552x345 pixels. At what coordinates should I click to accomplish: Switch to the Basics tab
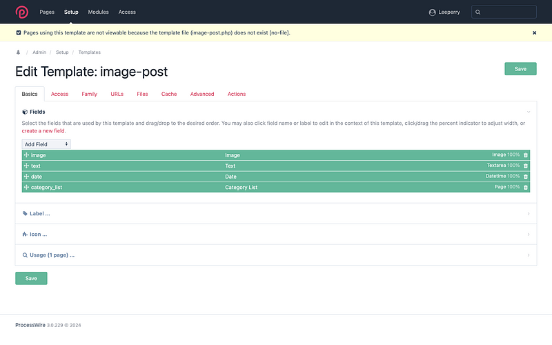30,94
